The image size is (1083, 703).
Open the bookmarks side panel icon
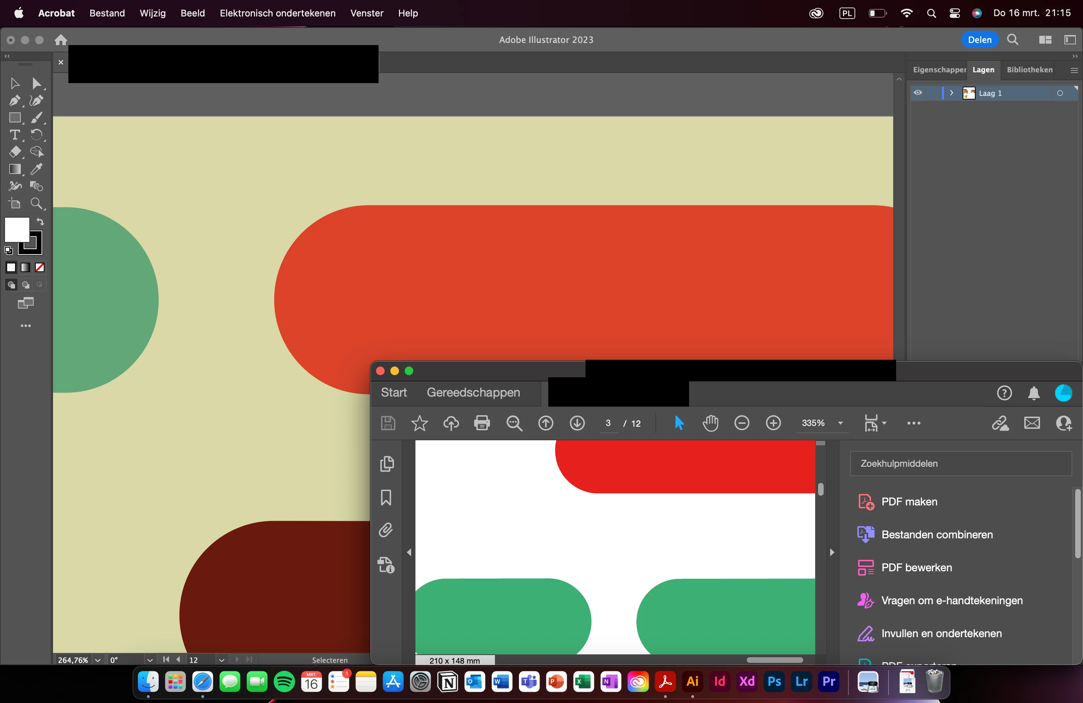[386, 497]
